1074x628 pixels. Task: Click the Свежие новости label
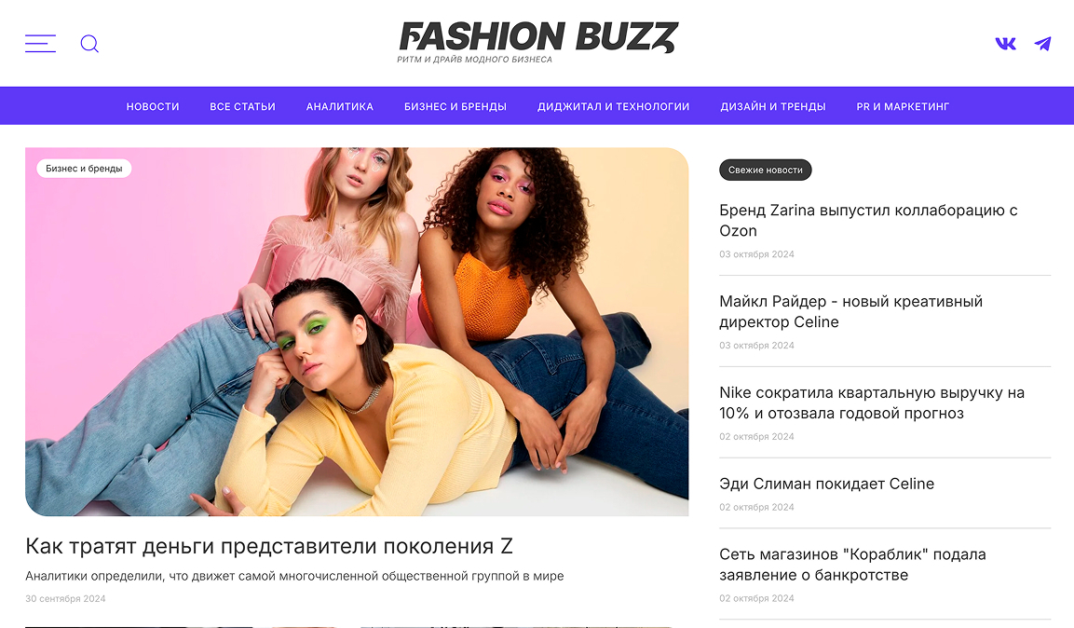pyautogui.click(x=765, y=170)
